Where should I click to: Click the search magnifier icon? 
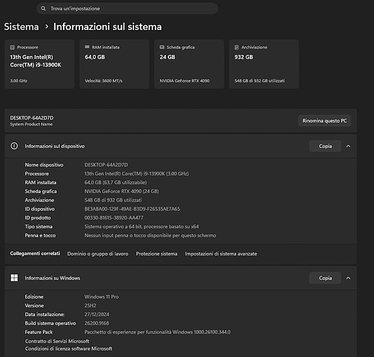[43, 8]
